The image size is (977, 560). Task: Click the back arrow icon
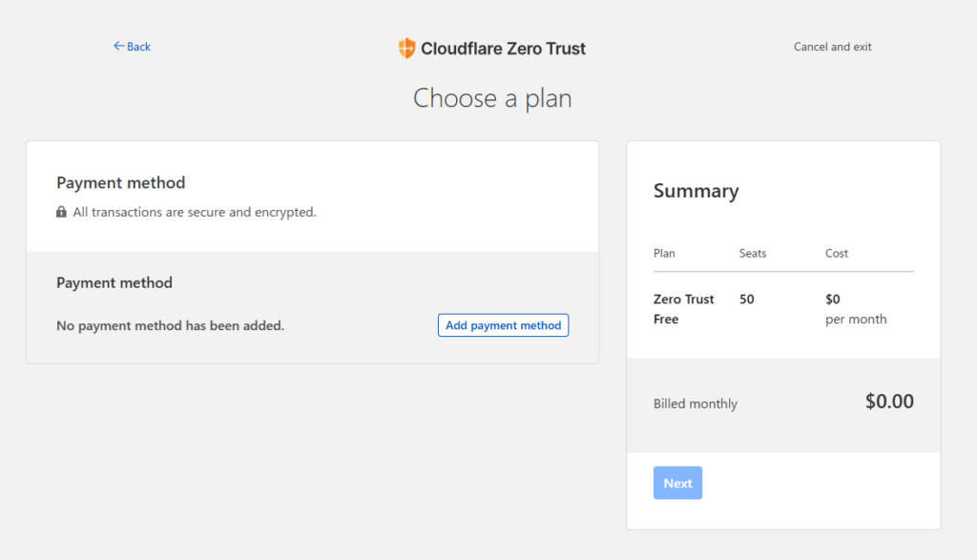[x=116, y=46]
